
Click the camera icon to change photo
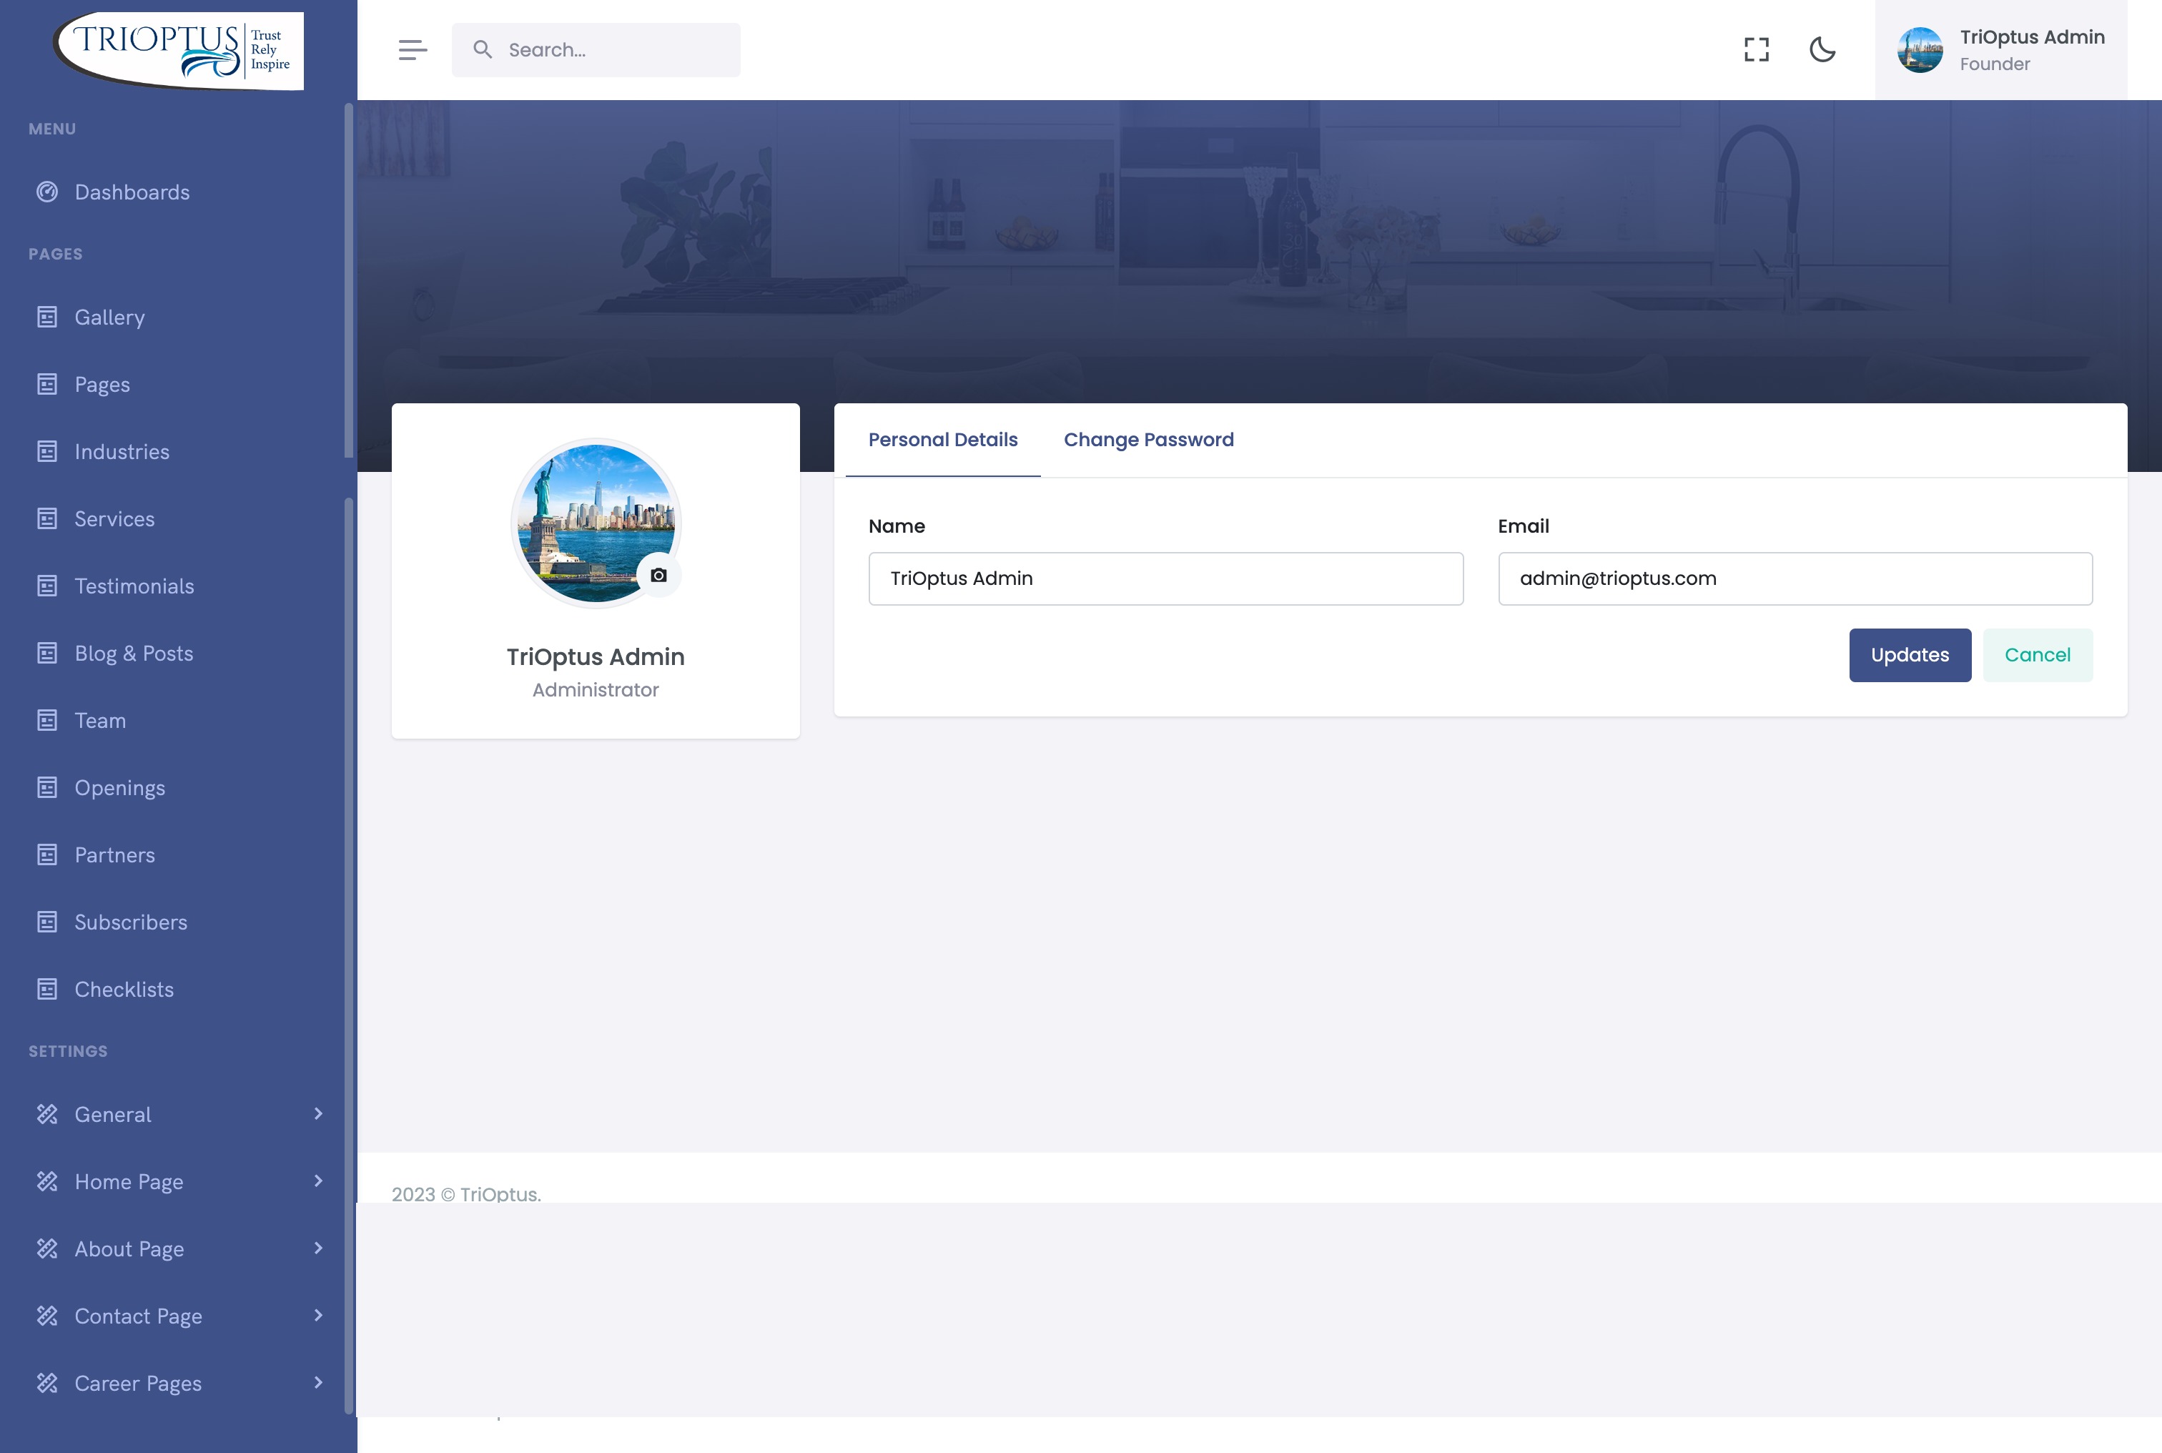658,574
